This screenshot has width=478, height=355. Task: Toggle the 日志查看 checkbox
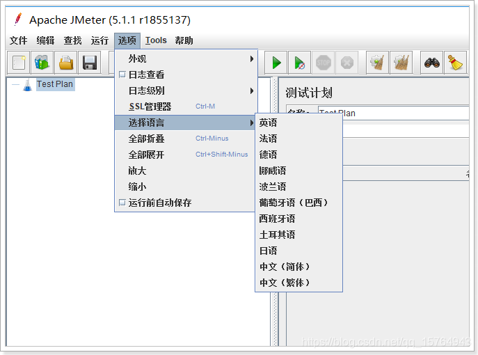[x=122, y=74]
